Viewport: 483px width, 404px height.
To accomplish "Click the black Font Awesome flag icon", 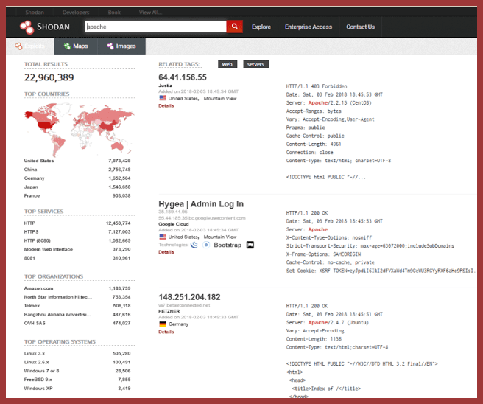I will coord(250,244).
